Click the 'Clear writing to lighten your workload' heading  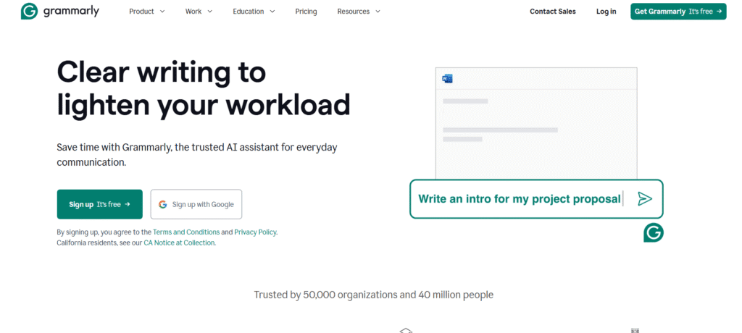[x=204, y=89]
